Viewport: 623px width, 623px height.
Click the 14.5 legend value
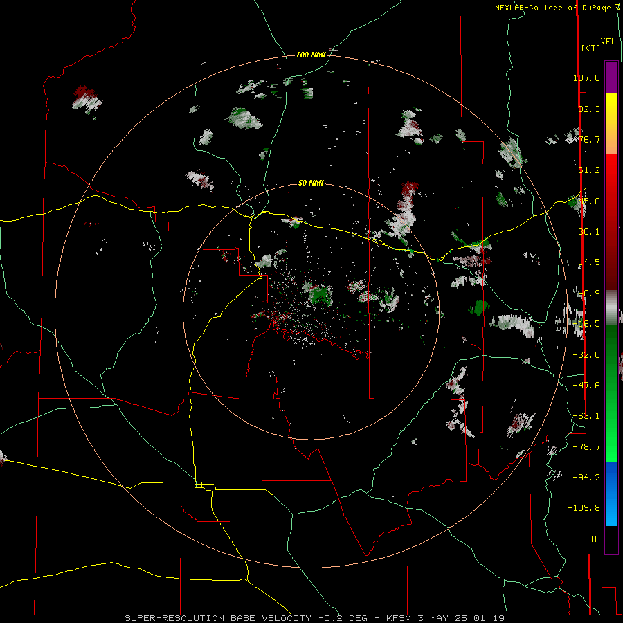click(x=589, y=262)
